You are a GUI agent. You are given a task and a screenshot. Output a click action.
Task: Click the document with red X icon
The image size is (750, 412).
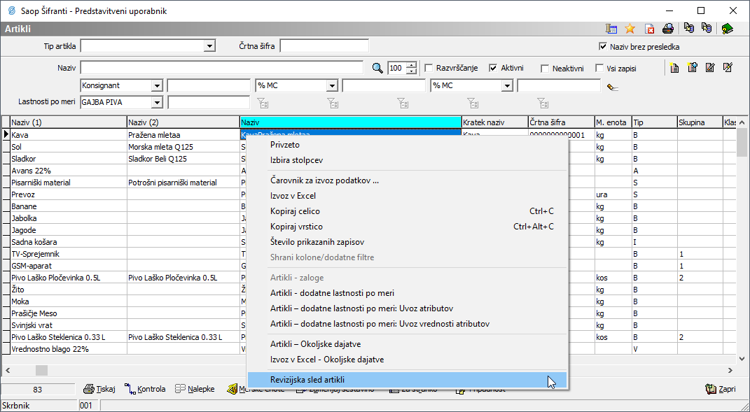tap(649, 29)
